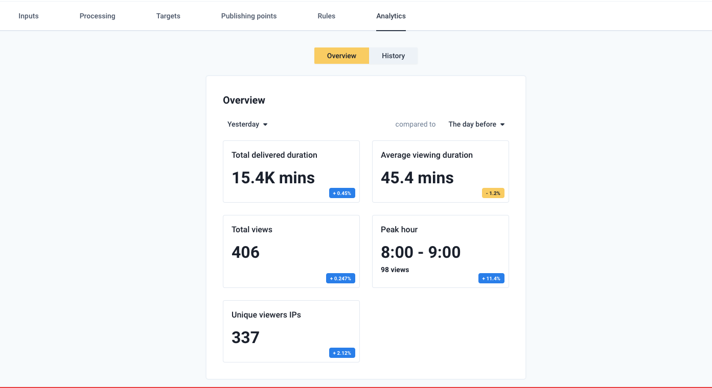Click the Analytics tab

click(x=391, y=16)
